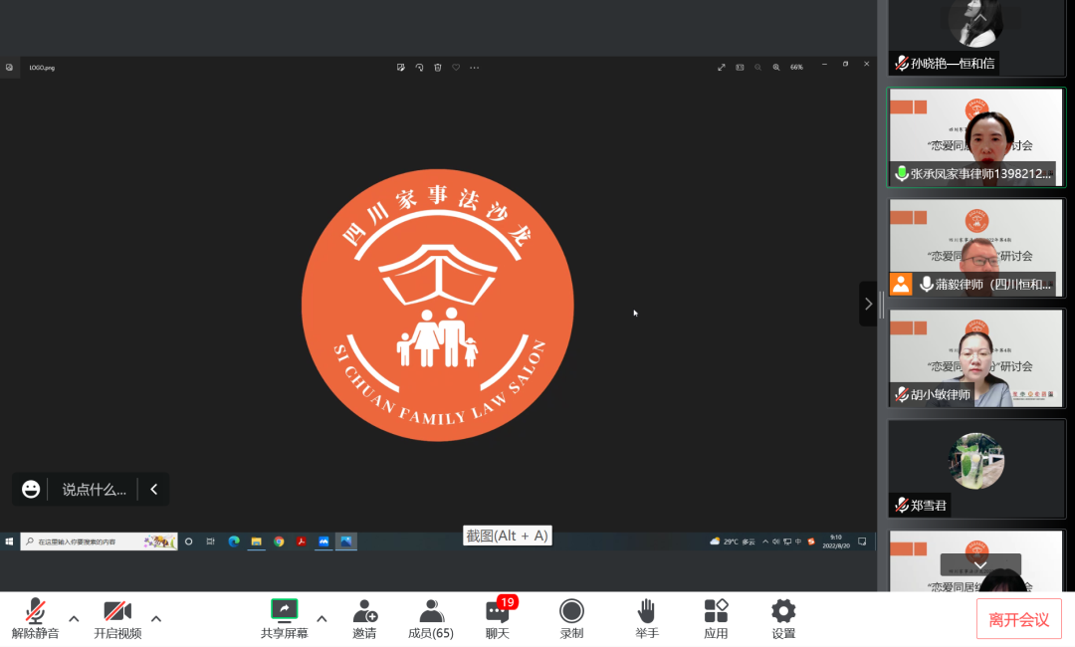Open the 共享屏幕 screen share button
1075x647 pixels.
point(284,611)
